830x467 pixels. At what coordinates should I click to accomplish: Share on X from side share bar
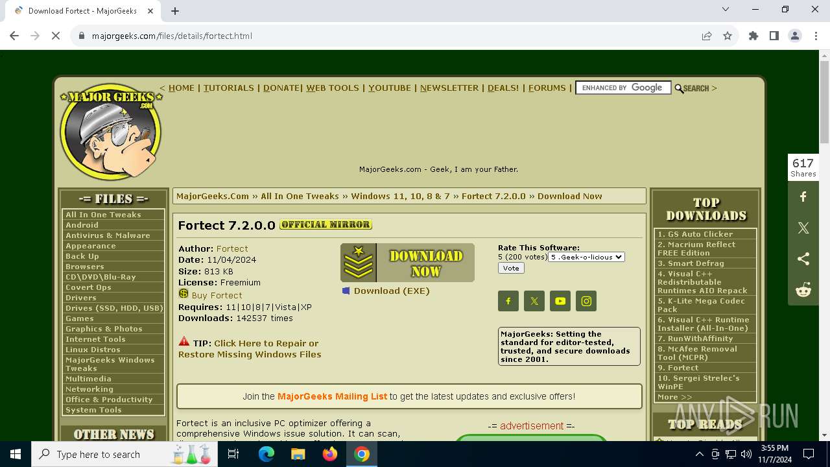tap(803, 228)
